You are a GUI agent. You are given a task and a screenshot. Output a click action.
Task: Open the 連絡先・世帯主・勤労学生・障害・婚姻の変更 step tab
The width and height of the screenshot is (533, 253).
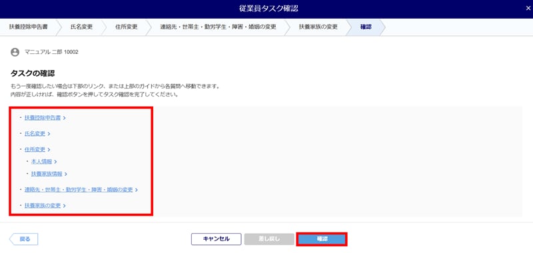tap(218, 27)
